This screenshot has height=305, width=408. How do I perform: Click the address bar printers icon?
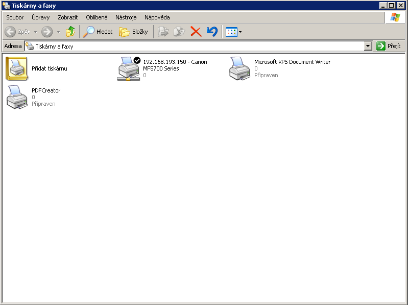[x=30, y=46]
